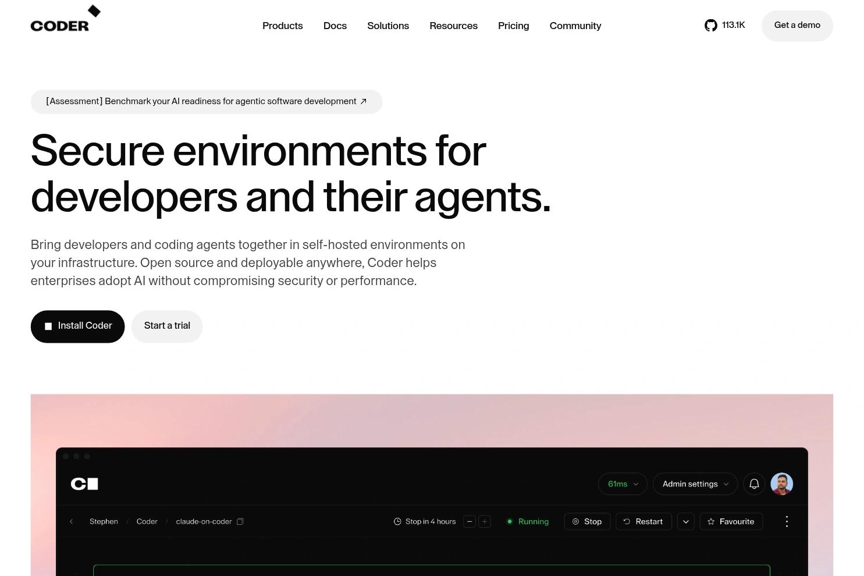Click the 113.1K GitHub stars count
864x576 pixels.
click(x=733, y=25)
